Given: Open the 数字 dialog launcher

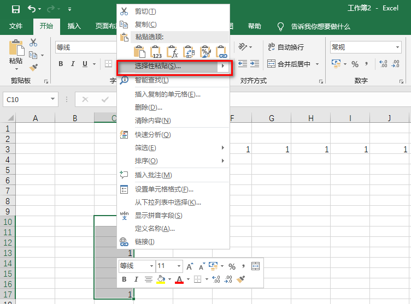Looking at the screenshot, I should [x=401, y=82].
